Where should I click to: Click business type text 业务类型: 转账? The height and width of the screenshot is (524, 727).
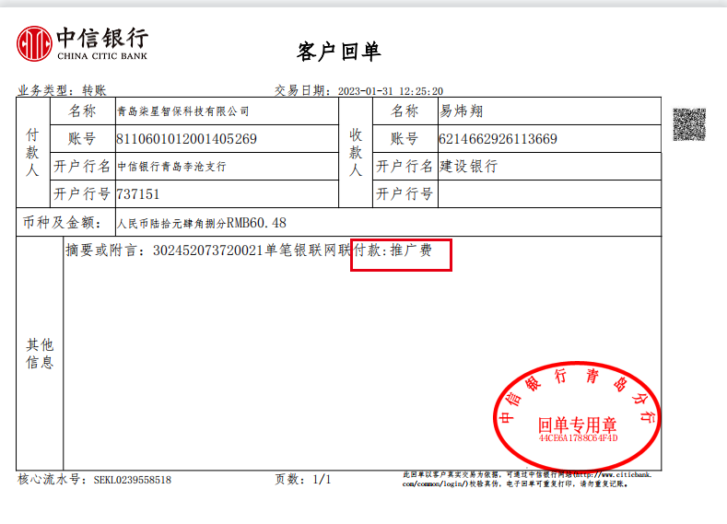click(x=62, y=90)
